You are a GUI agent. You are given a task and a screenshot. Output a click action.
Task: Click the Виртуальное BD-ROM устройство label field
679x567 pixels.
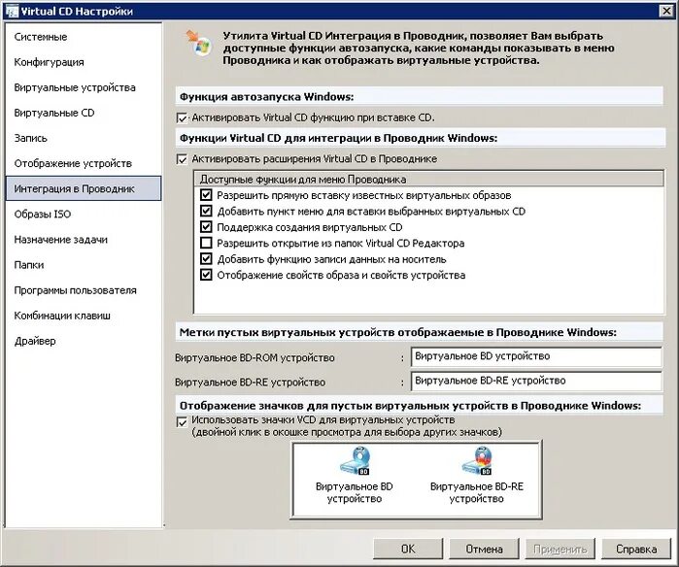[x=536, y=356]
